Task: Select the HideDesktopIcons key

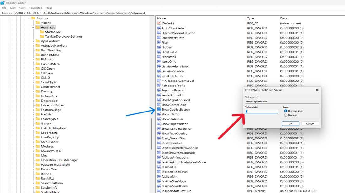Action: pos(54,128)
